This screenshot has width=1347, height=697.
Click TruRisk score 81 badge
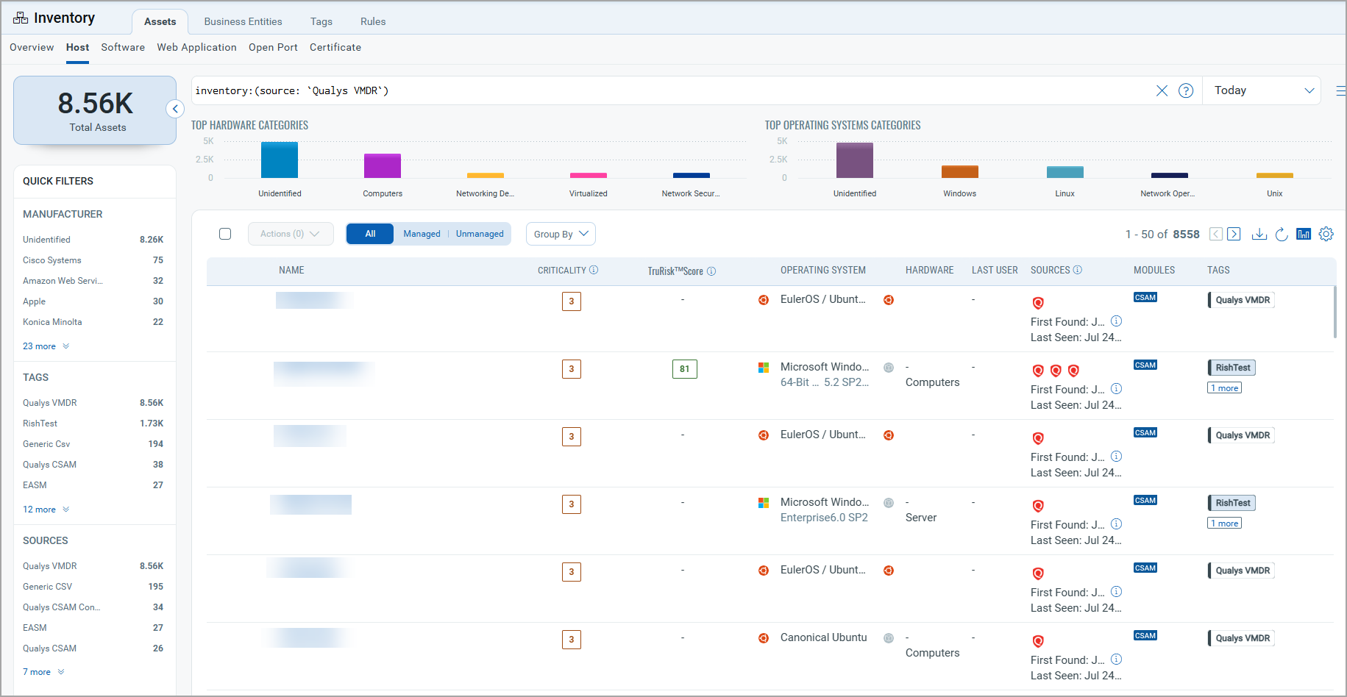click(684, 369)
